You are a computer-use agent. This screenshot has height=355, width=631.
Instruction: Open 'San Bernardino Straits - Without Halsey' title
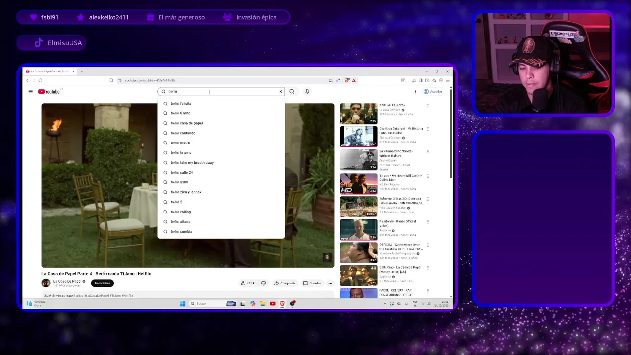(x=396, y=153)
